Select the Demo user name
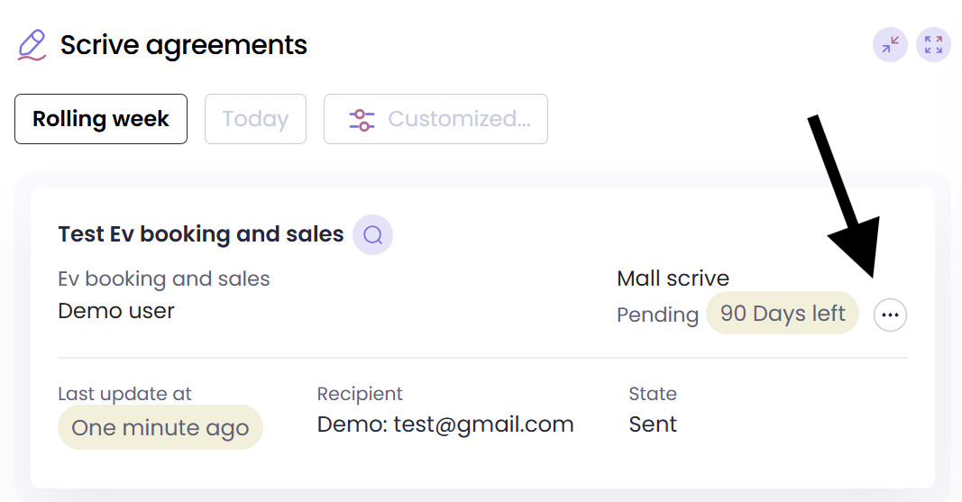Image resolution: width=962 pixels, height=502 pixels. [116, 311]
